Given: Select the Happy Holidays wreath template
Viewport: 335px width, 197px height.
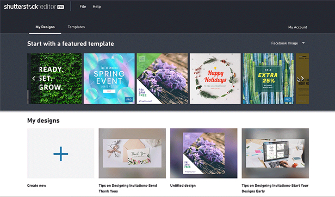Looking at the screenshot, I should click(x=215, y=79).
